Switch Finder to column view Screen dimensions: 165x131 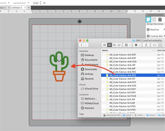point(114,45)
